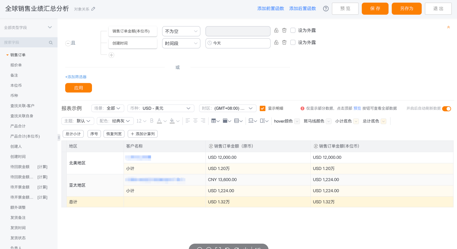The width and height of the screenshot is (457, 249).
Task: Open the 币种 USD-美元 dropdown
Action: tap(161, 108)
